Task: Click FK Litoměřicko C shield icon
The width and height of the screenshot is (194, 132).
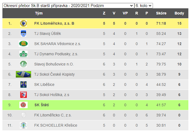Action: [x=23, y=115]
